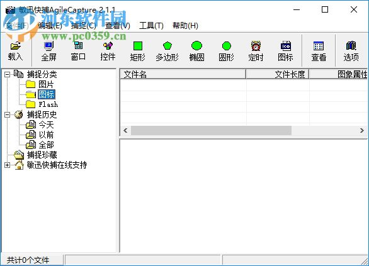Collapse the 捕捉分类 tree node
369x266 pixels.
[x=8, y=74]
